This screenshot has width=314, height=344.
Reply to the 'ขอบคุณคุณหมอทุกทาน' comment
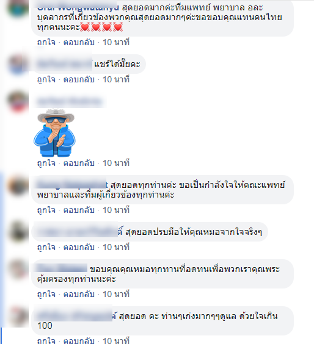coord(79,294)
